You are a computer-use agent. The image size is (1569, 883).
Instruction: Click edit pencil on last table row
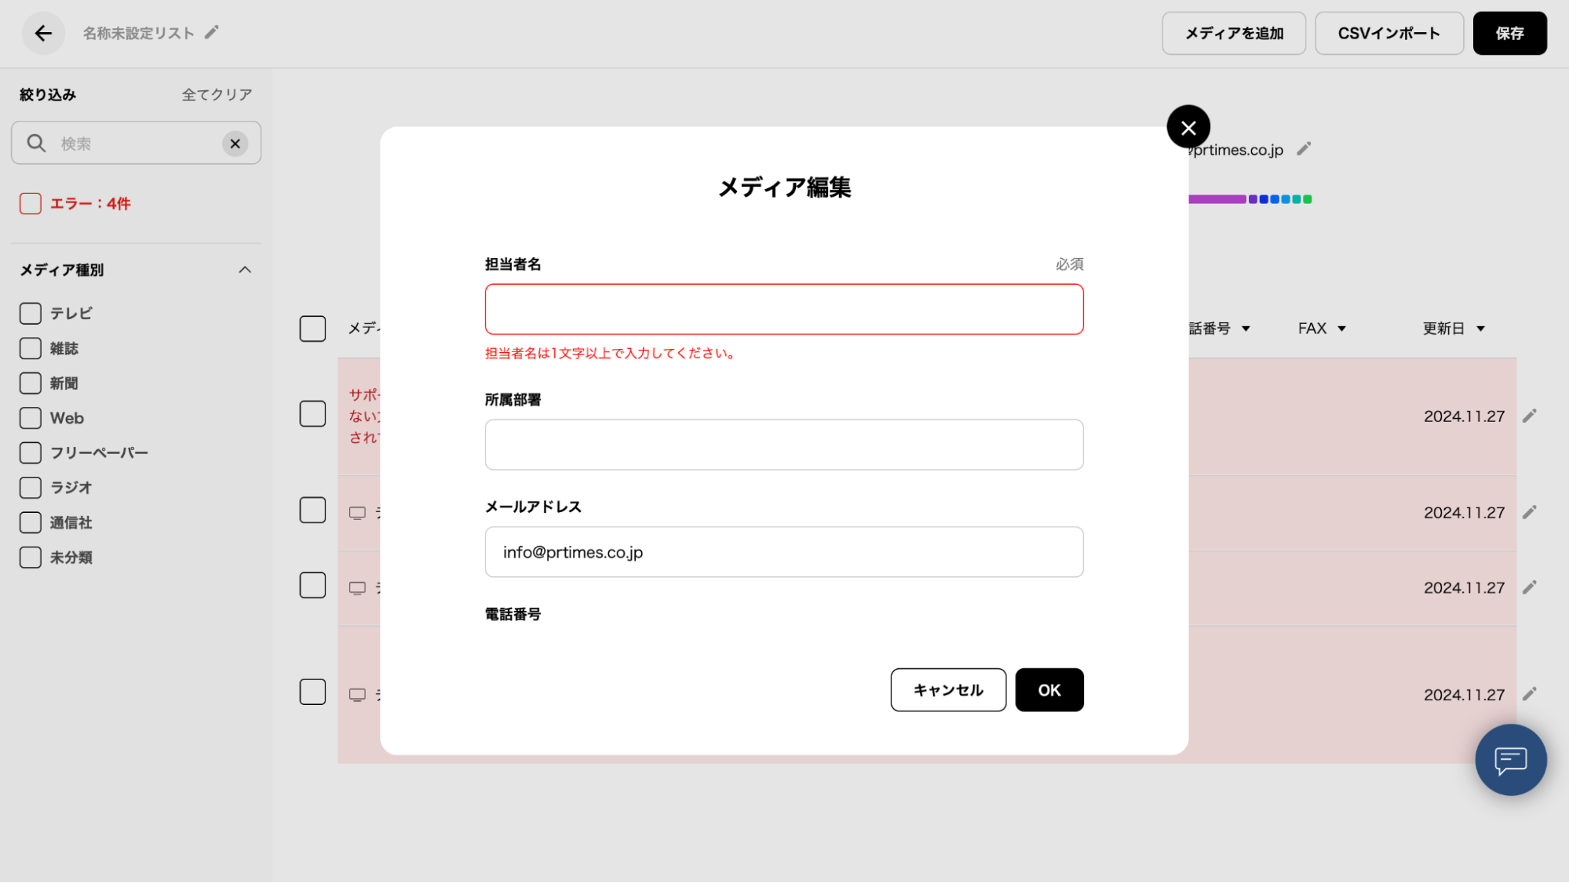click(x=1529, y=694)
